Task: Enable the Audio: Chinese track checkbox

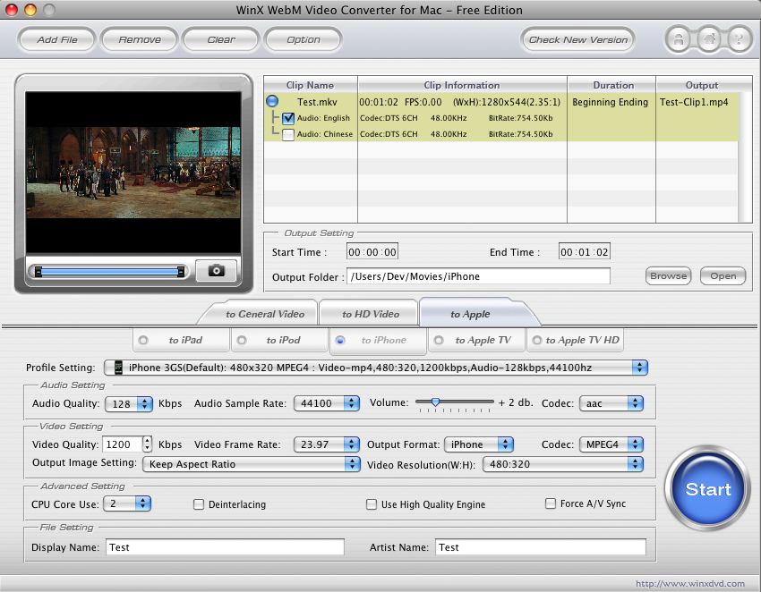Action: point(288,134)
